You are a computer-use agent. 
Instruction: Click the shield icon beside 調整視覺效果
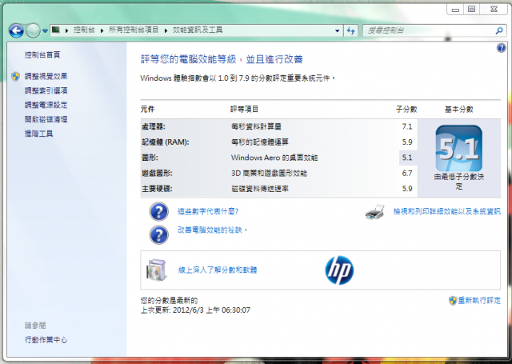(x=15, y=76)
